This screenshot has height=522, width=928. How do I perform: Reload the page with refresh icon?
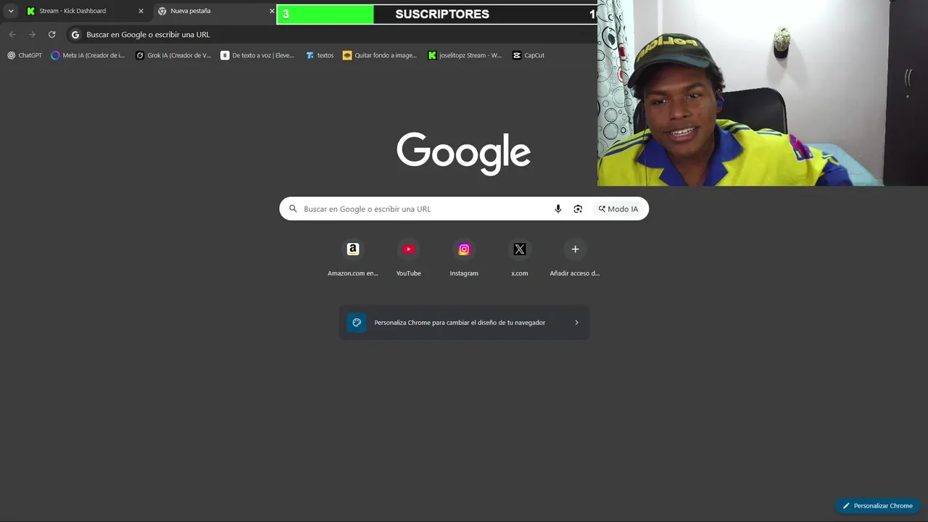pyautogui.click(x=51, y=34)
